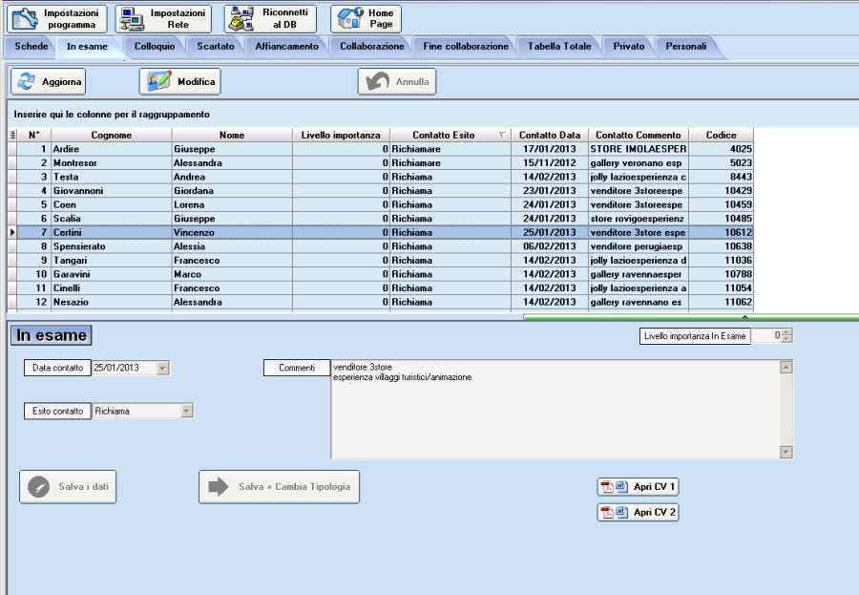Open Impostazioni Rete network icon
This screenshot has width=859, height=595.
132,19
